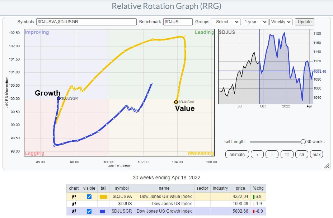Screen dimensions: 333x218
Task: Open chart icon for $DJUSGR row
Action: [x=74, y=211]
